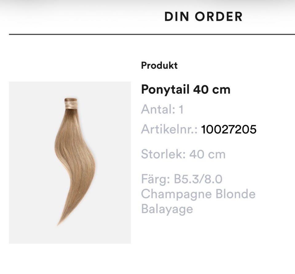Open the Ponytail 40 cm product title

coord(186,90)
